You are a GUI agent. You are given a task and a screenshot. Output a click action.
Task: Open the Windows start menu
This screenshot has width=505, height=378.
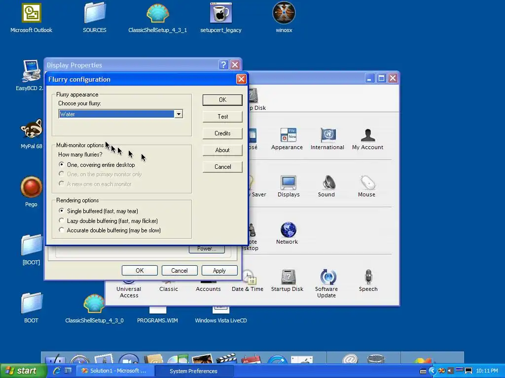click(24, 371)
